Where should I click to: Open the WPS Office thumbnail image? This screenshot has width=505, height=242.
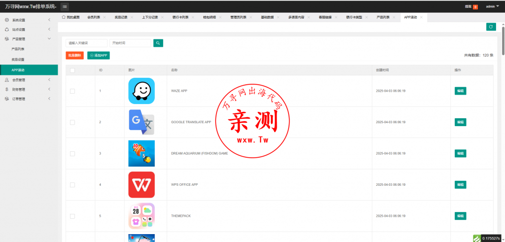coord(142,185)
